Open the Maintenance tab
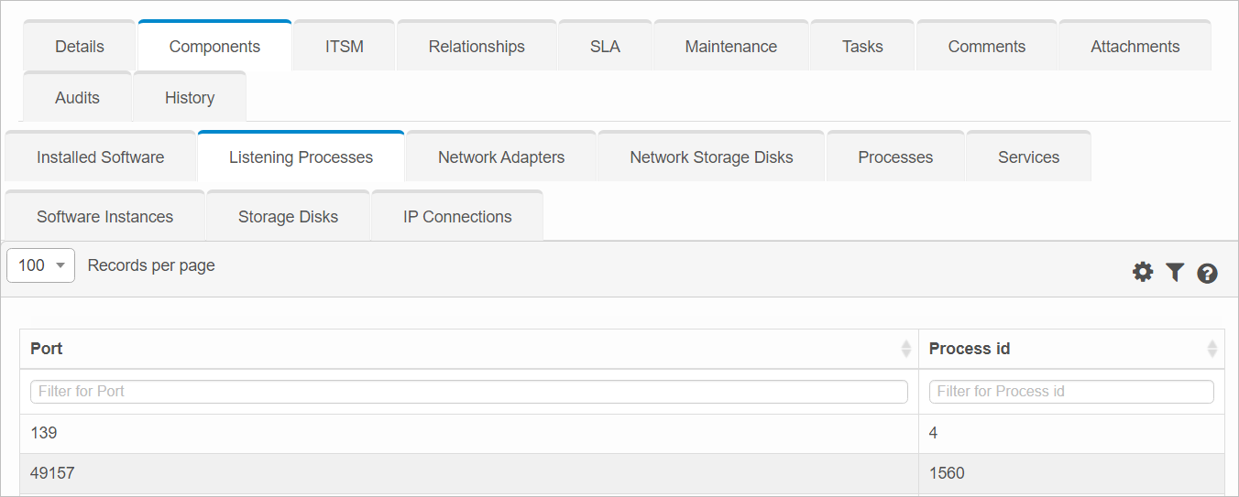The width and height of the screenshot is (1239, 497). pyautogui.click(x=730, y=47)
